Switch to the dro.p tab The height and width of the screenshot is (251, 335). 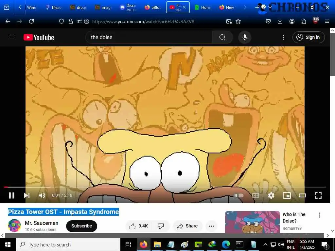(x=79, y=8)
